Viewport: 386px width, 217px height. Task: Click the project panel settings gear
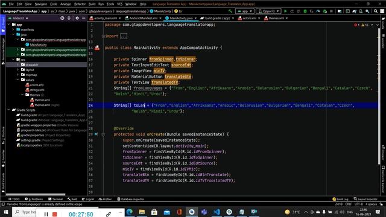pos(77,18)
